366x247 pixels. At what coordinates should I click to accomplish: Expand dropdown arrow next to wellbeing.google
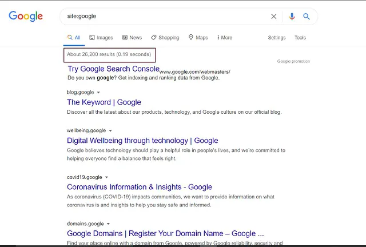coord(110,131)
